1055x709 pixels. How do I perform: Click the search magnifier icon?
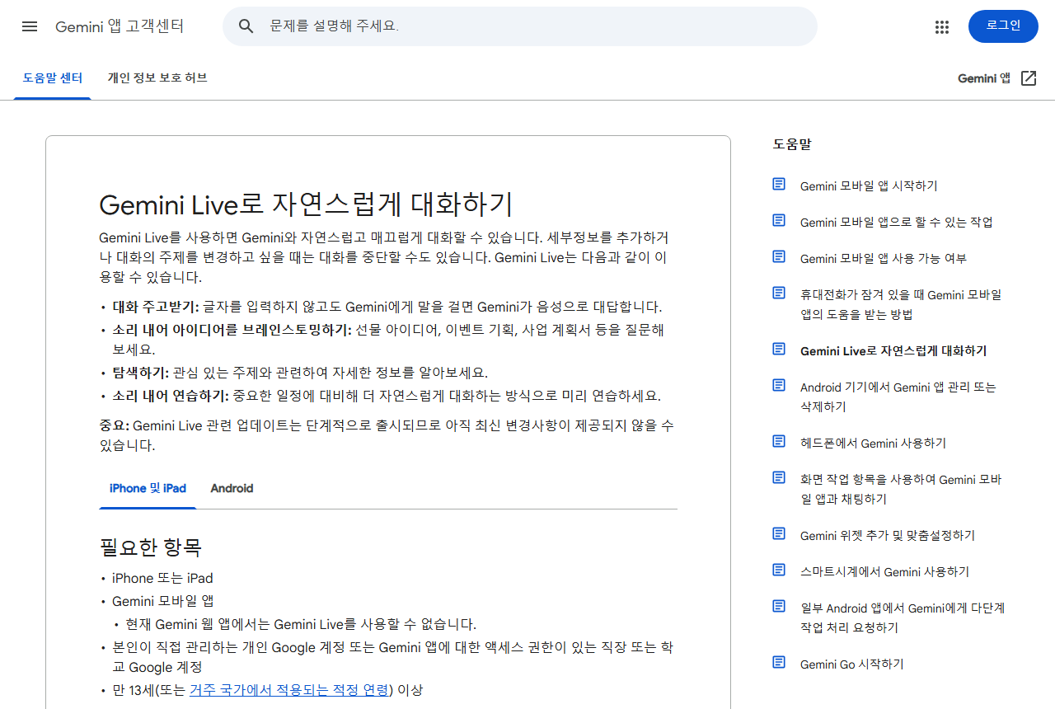pyautogui.click(x=246, y=26)
